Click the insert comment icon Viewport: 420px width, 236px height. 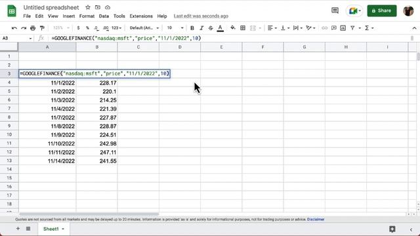coord(334,28)
